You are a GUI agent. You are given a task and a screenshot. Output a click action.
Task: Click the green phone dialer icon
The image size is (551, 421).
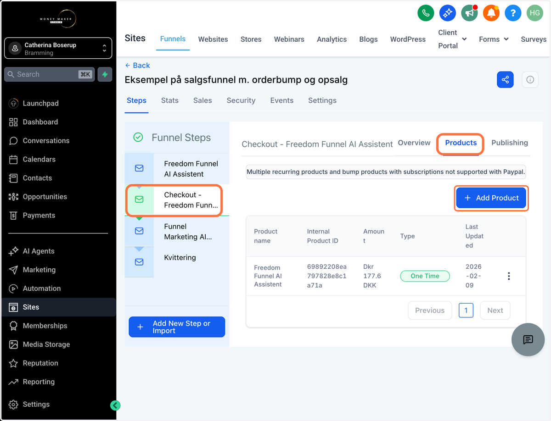pos(426,13)
